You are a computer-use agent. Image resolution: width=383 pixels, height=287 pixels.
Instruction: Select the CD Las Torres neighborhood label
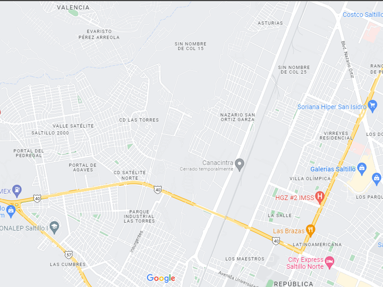[x=139, y=120]
